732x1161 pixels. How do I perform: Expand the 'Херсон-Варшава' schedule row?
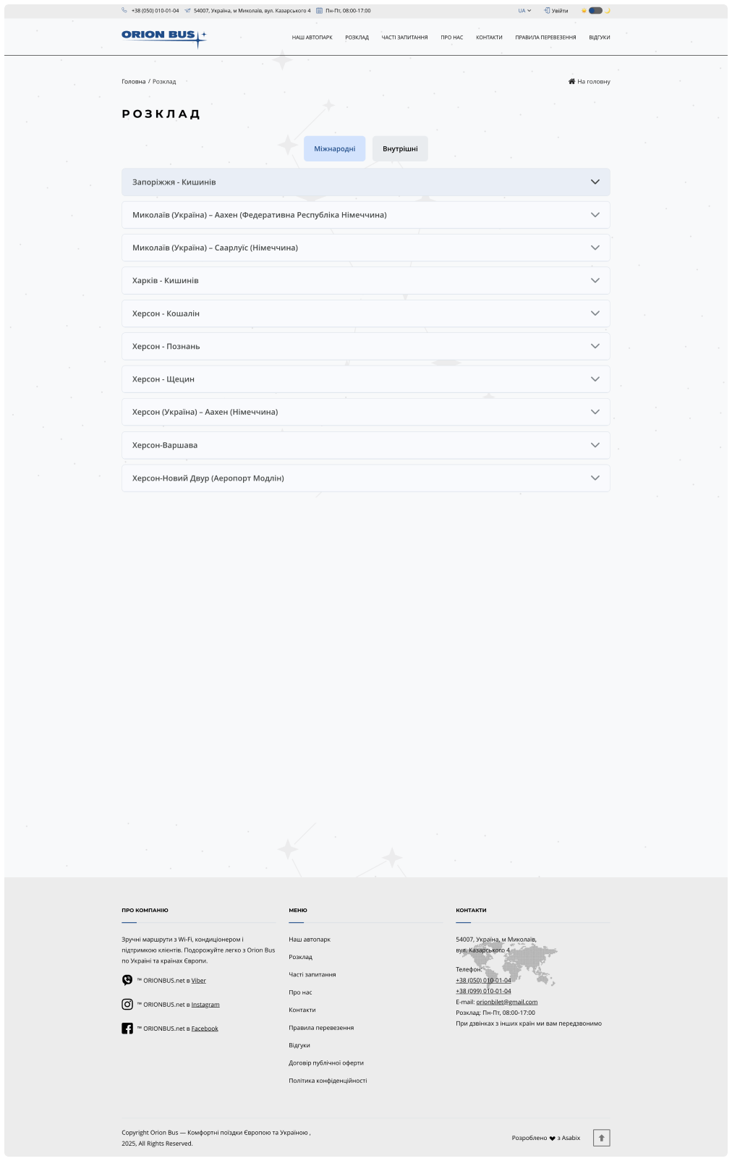[x=365, y=445]
